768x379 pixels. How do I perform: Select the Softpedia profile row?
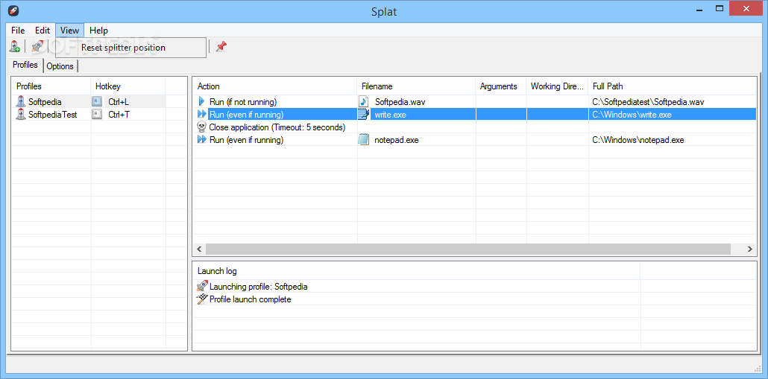[x=88, y=102]
